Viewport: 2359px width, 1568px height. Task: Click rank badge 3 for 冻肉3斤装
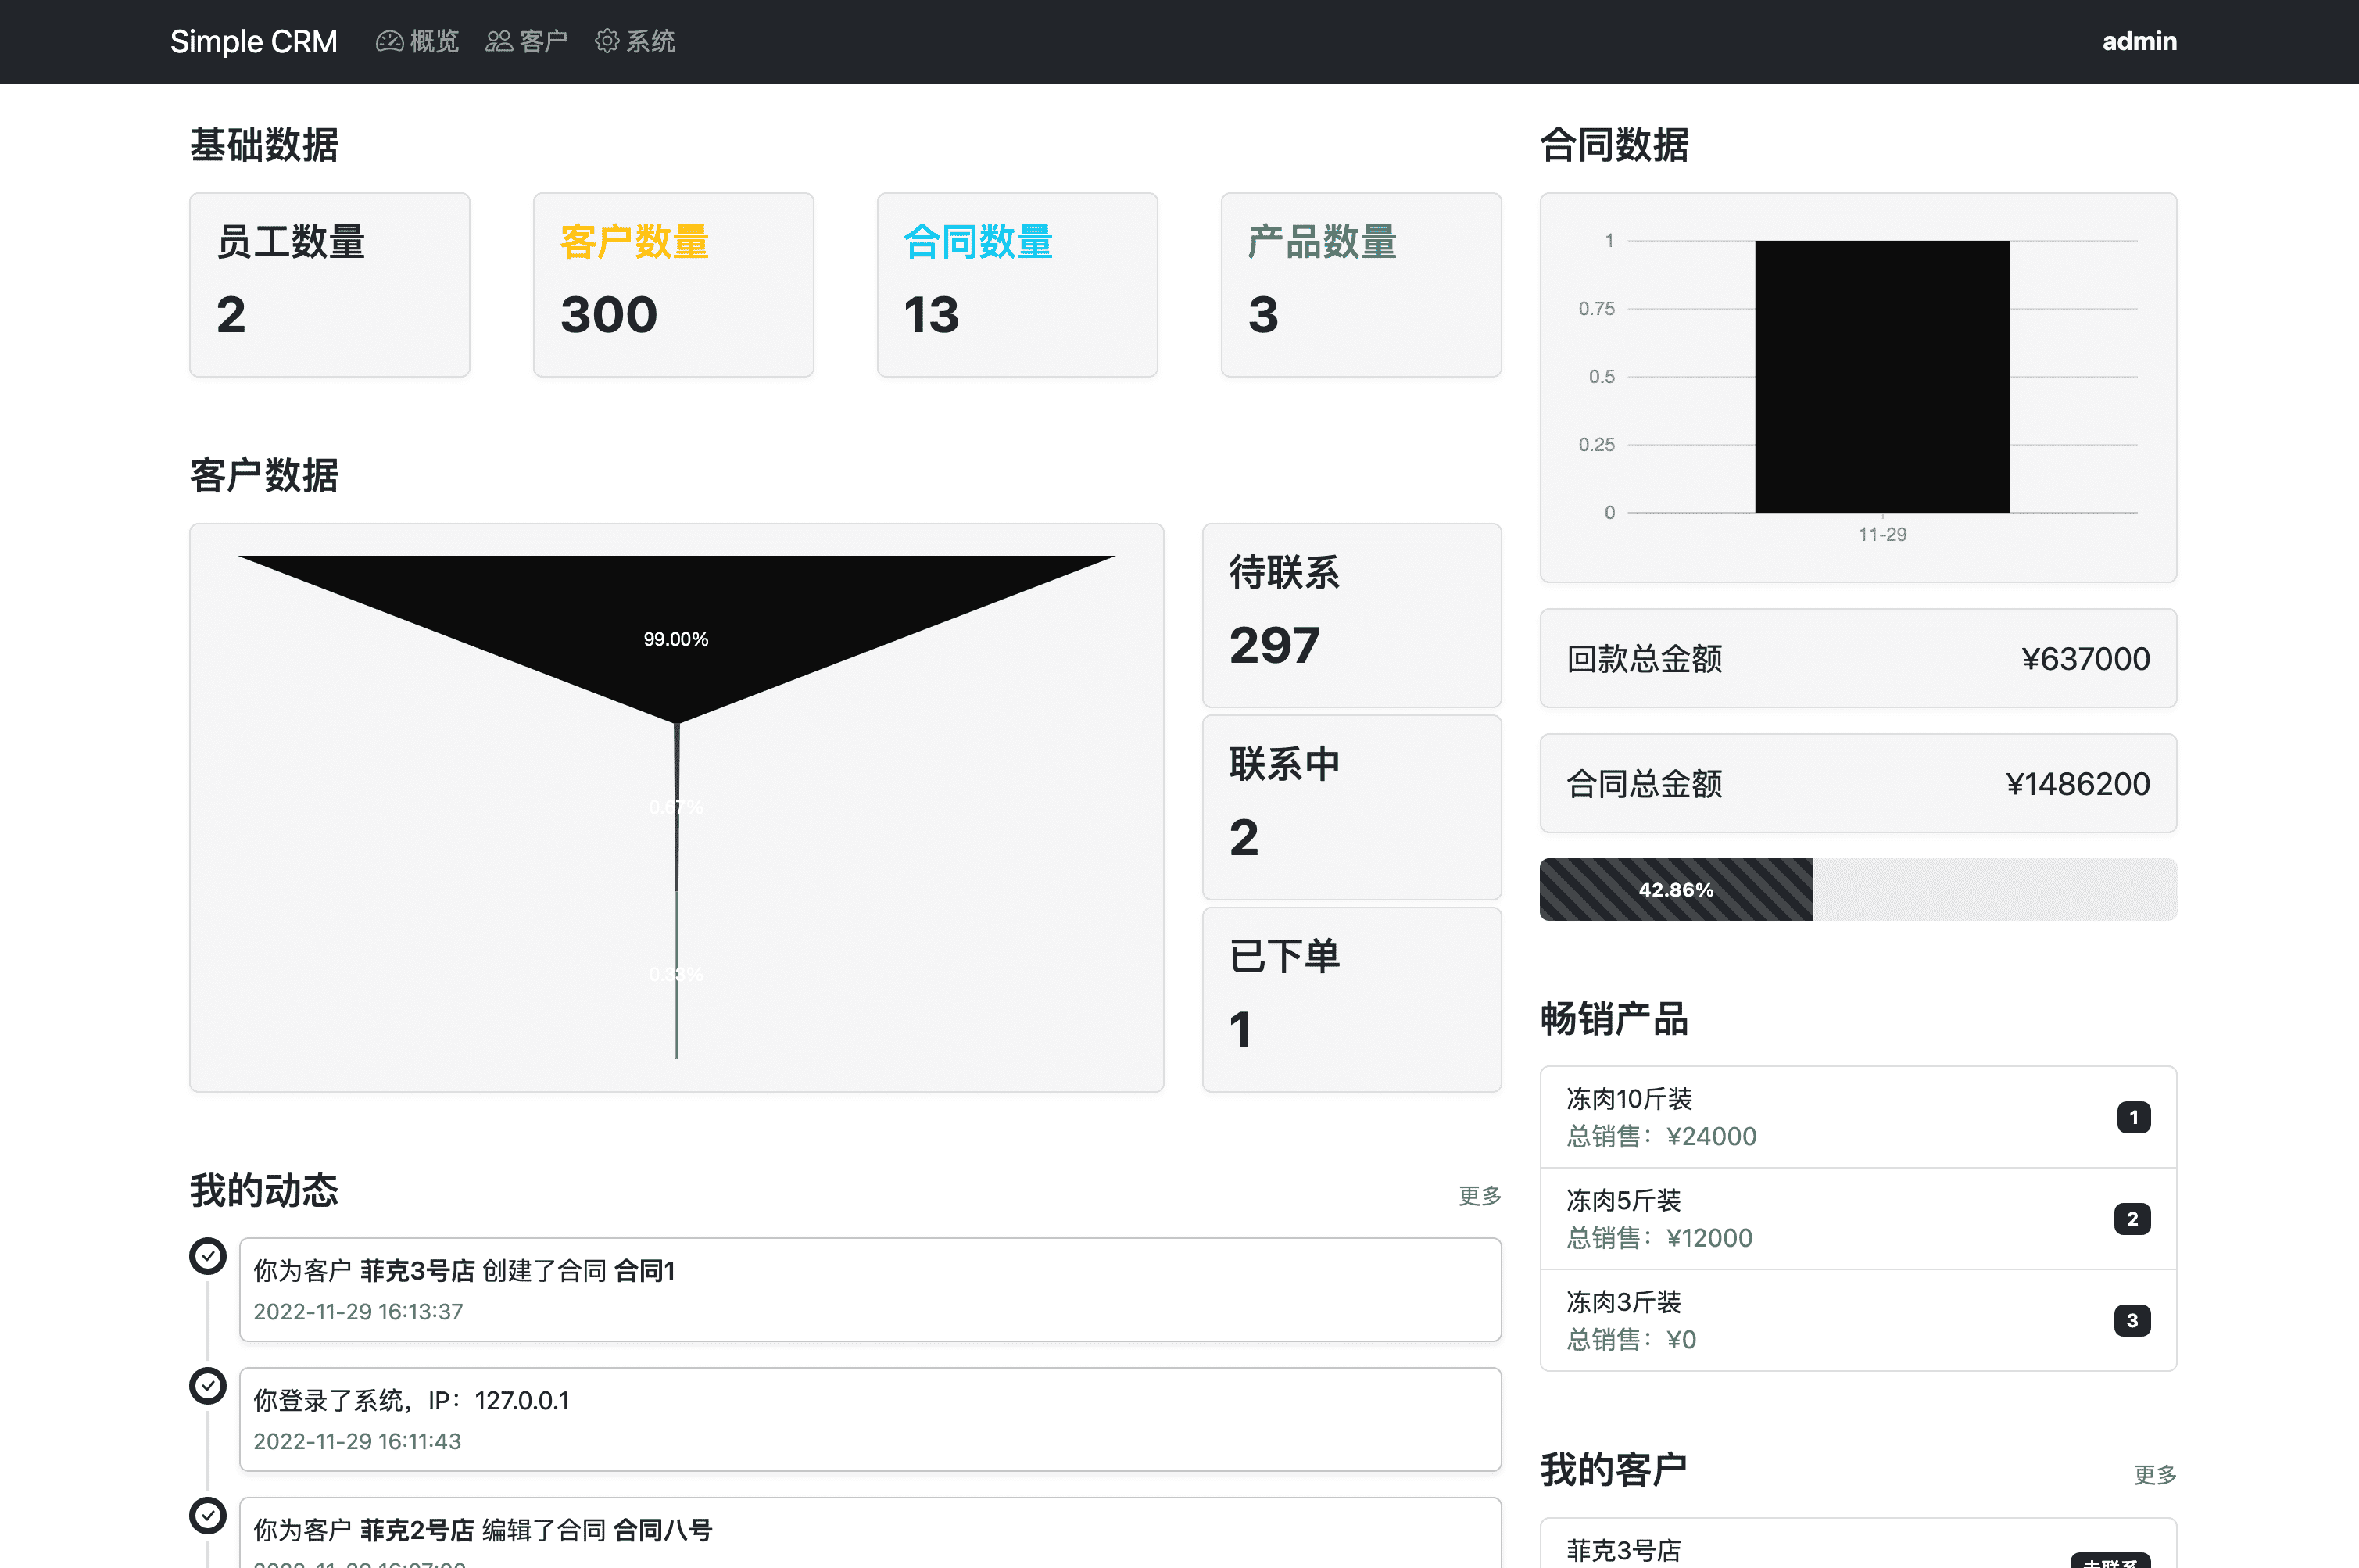tap(2132, 1321)
